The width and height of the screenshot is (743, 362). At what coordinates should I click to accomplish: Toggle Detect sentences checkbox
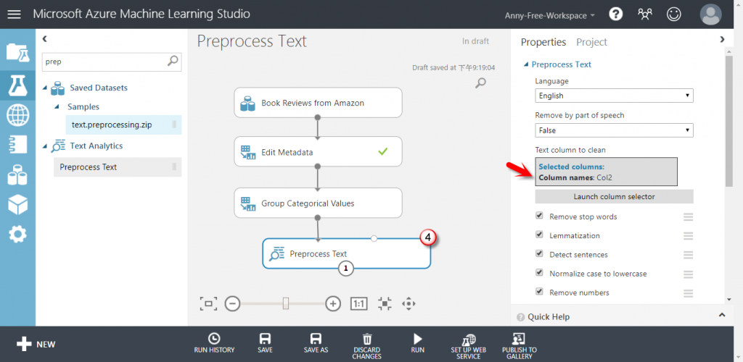(539, 253)
